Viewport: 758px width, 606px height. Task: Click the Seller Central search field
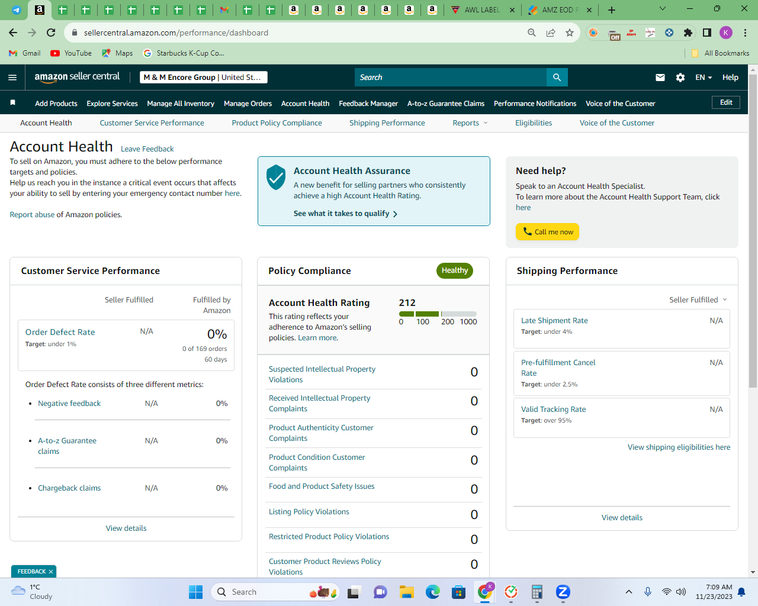pyautogui.click(x=451, y=78)
